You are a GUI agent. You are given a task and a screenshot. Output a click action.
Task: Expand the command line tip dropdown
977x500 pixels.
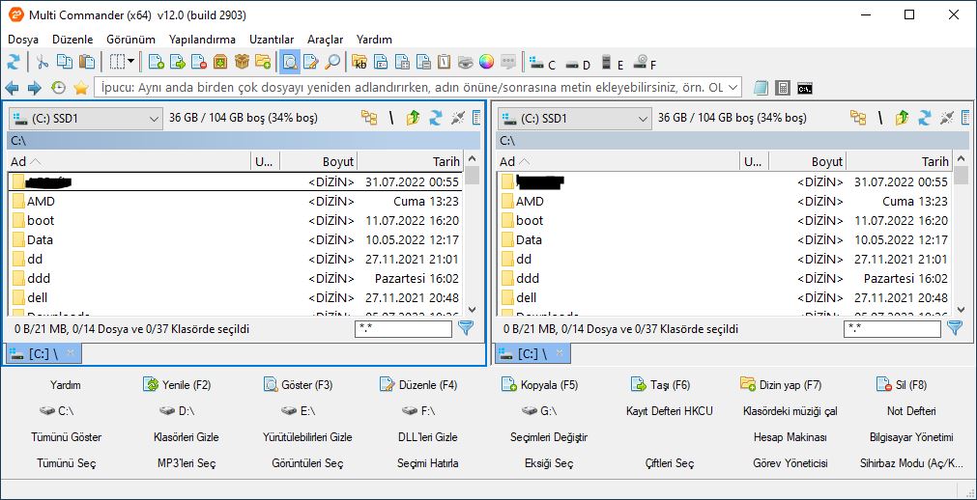point(733,88)
